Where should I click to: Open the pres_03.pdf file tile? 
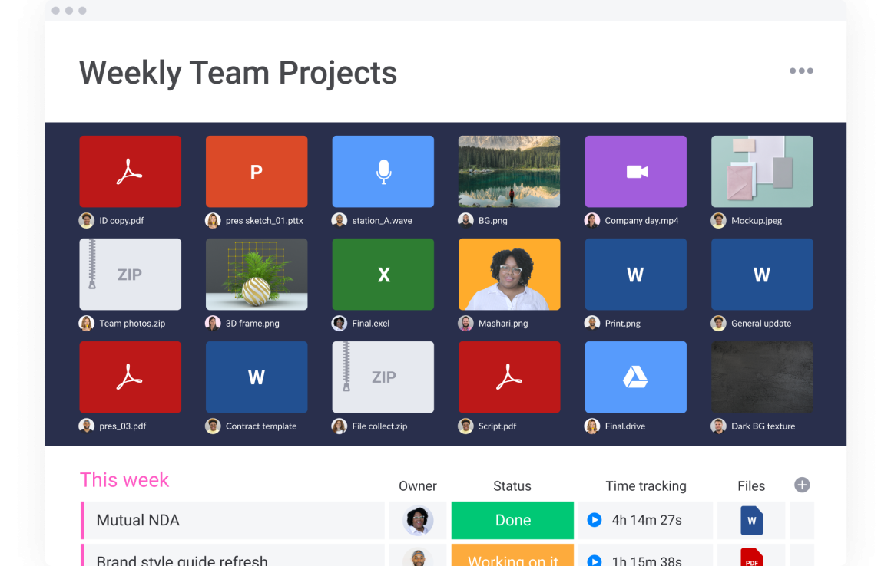[130, 377]
